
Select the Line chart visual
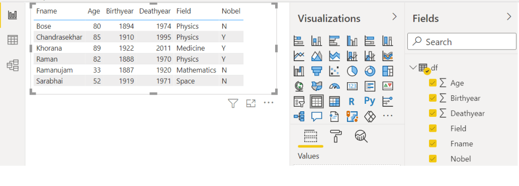tap(299, 56)
